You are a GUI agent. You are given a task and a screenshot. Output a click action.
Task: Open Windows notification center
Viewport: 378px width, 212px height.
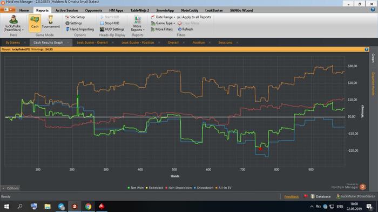point(369,207)
